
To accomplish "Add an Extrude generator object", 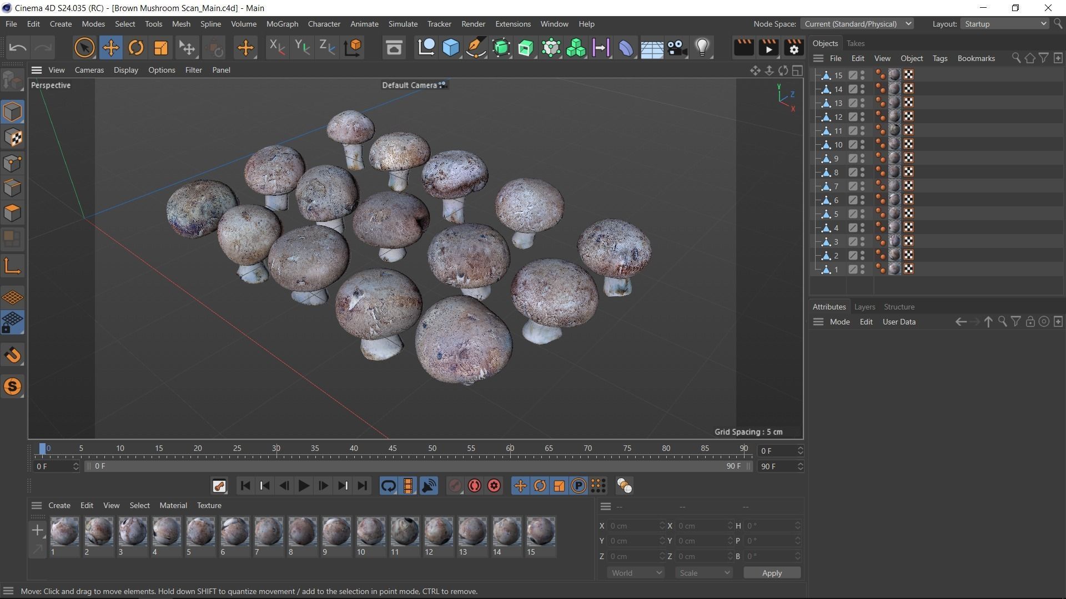I will [x=526, y=48].
